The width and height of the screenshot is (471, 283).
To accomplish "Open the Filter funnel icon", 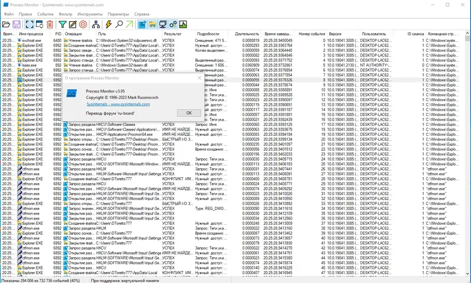I will click(x=62, y=24).
